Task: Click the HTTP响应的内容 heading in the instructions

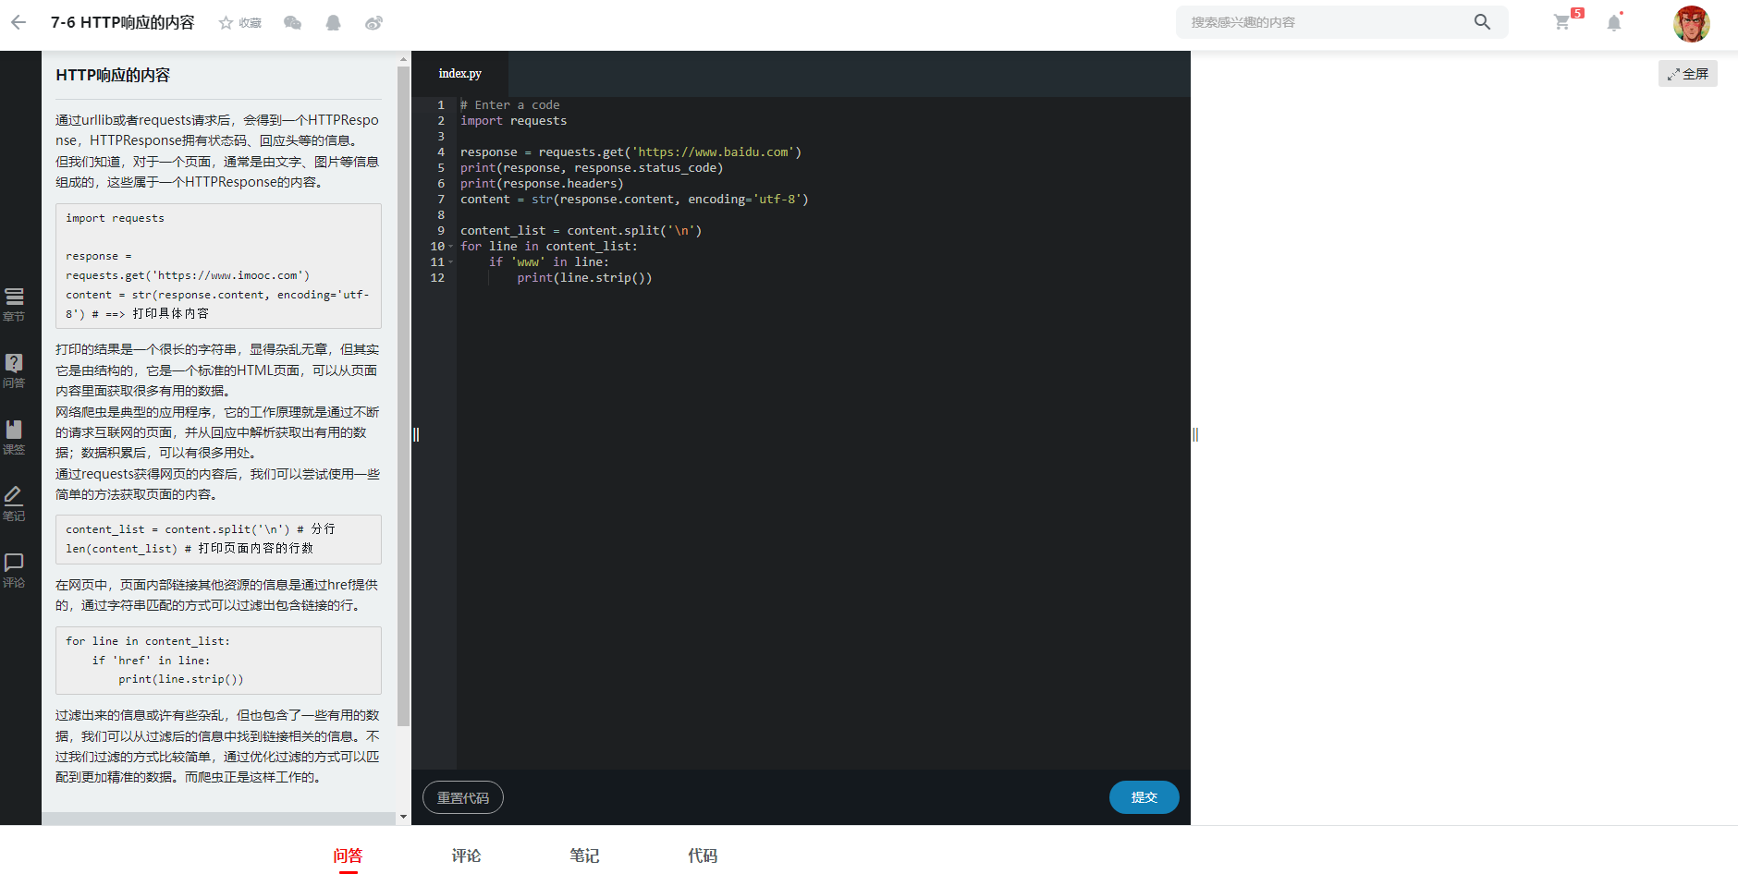Action: coord(113,76)
